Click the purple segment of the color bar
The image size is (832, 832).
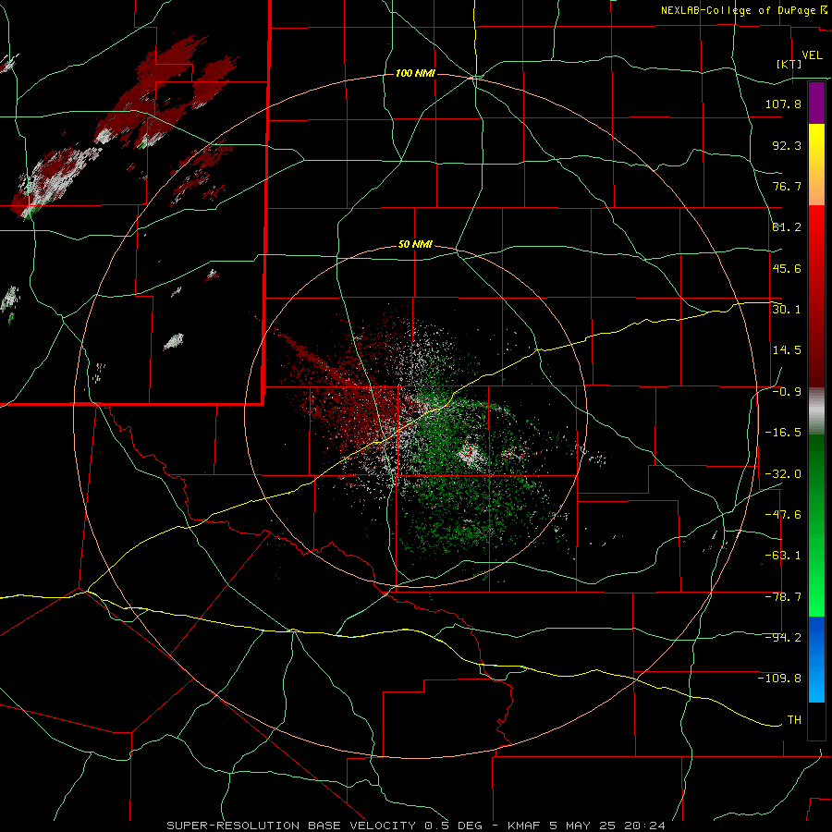pyautogui.click(x=816, y=103)
